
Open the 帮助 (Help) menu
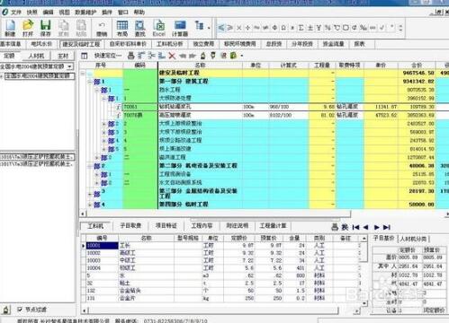pos(139,13)
